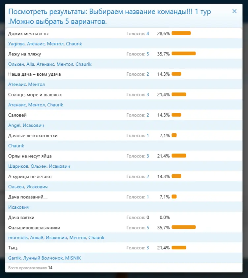Viewport: 248px width, 278px height.
Task: Open Garrik's profile link
Action: (15, 258)
